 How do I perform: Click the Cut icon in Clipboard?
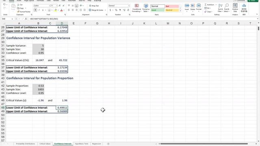pyautogui.click(x=20, y=5)
